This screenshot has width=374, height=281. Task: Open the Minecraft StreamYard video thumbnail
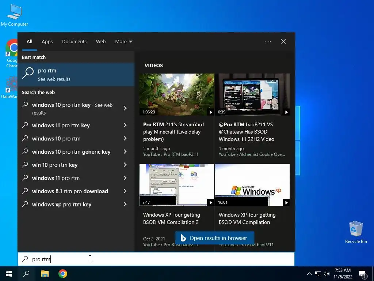point(177,94)
